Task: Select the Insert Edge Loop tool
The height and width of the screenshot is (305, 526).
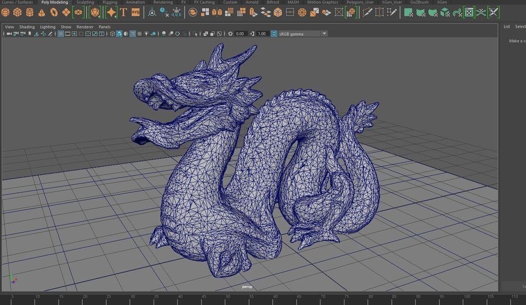Action: (379, 13)
